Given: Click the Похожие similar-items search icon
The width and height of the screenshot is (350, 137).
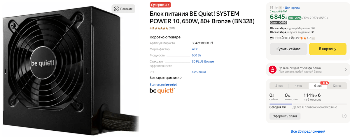Looking at the screenshot, I should click(116, 9).
